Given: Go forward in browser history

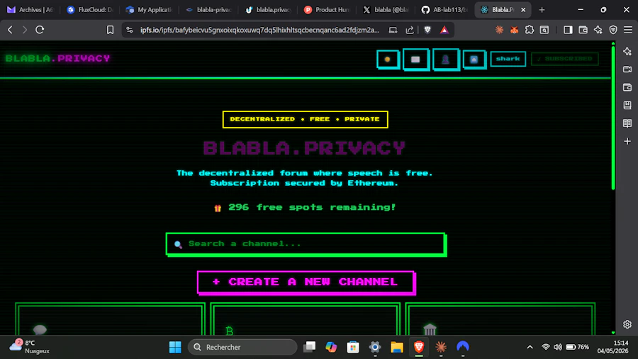Looking at the screenshot, I should pyautogui.click(x=25, y=30).
